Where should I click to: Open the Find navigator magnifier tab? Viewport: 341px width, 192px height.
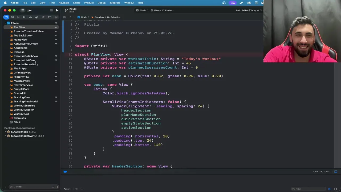point(24,17)
